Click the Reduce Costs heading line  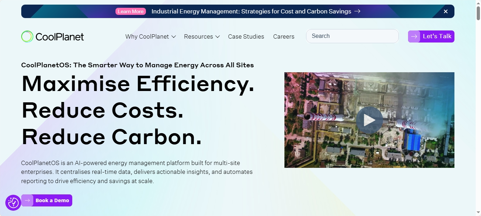pyautogui.click(x=103, y=110)
